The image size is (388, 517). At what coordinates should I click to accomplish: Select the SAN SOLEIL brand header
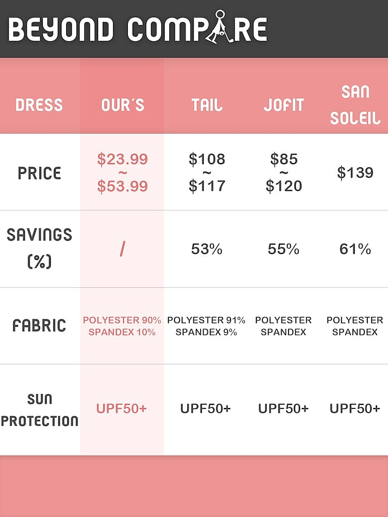click(355, 104)
